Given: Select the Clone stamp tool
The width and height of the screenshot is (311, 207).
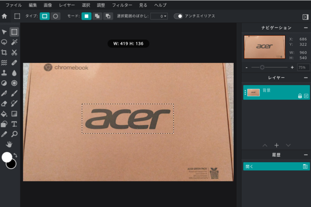Looking at the screenshot, I should coord(4,73).
